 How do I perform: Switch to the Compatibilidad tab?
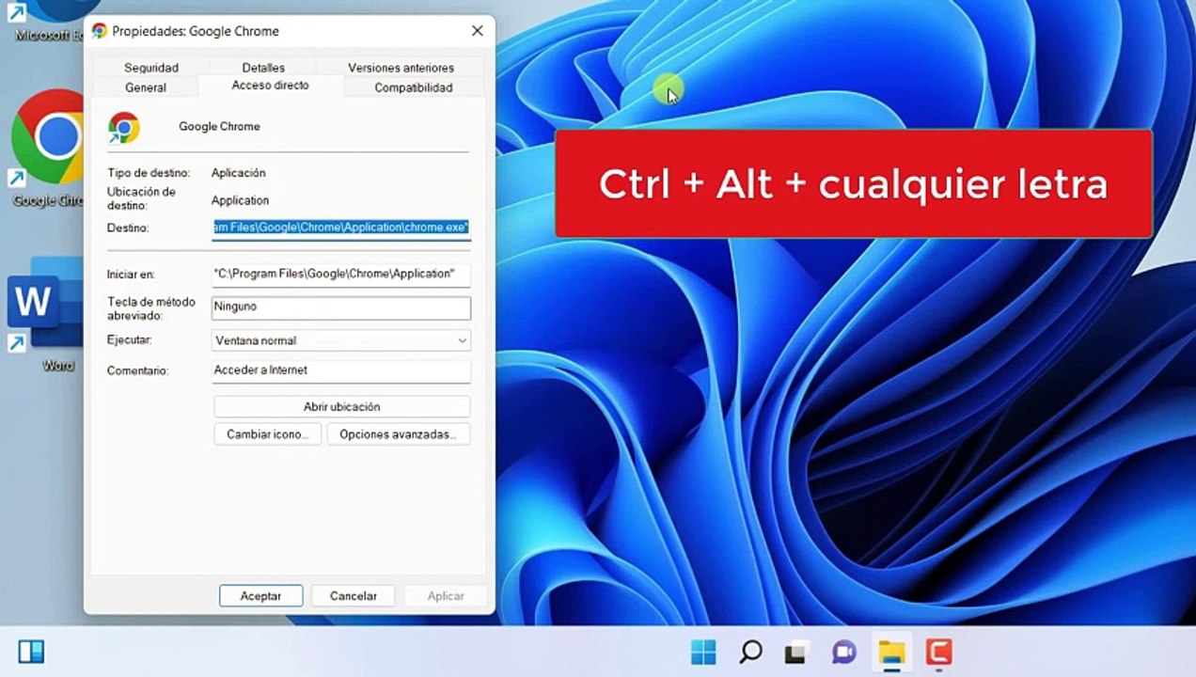point(414,87)
